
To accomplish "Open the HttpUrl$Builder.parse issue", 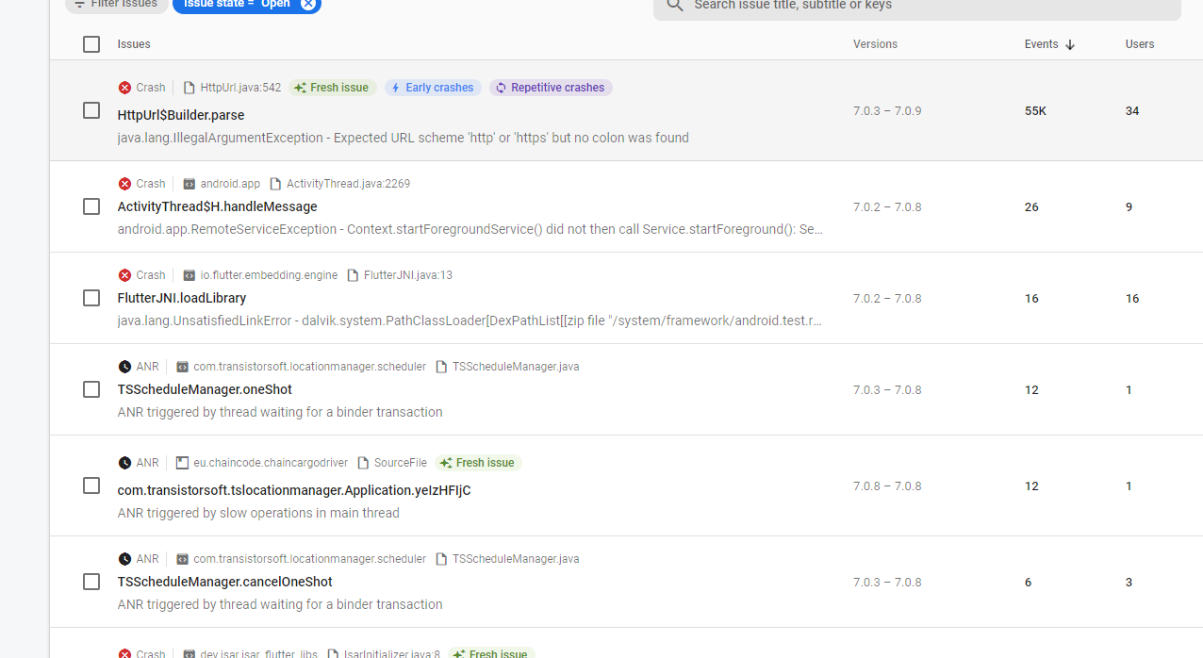I will click(181, 114).
